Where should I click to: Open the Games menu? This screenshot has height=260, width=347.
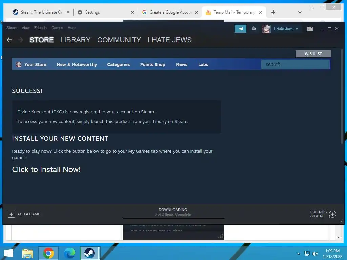point(57,28)
